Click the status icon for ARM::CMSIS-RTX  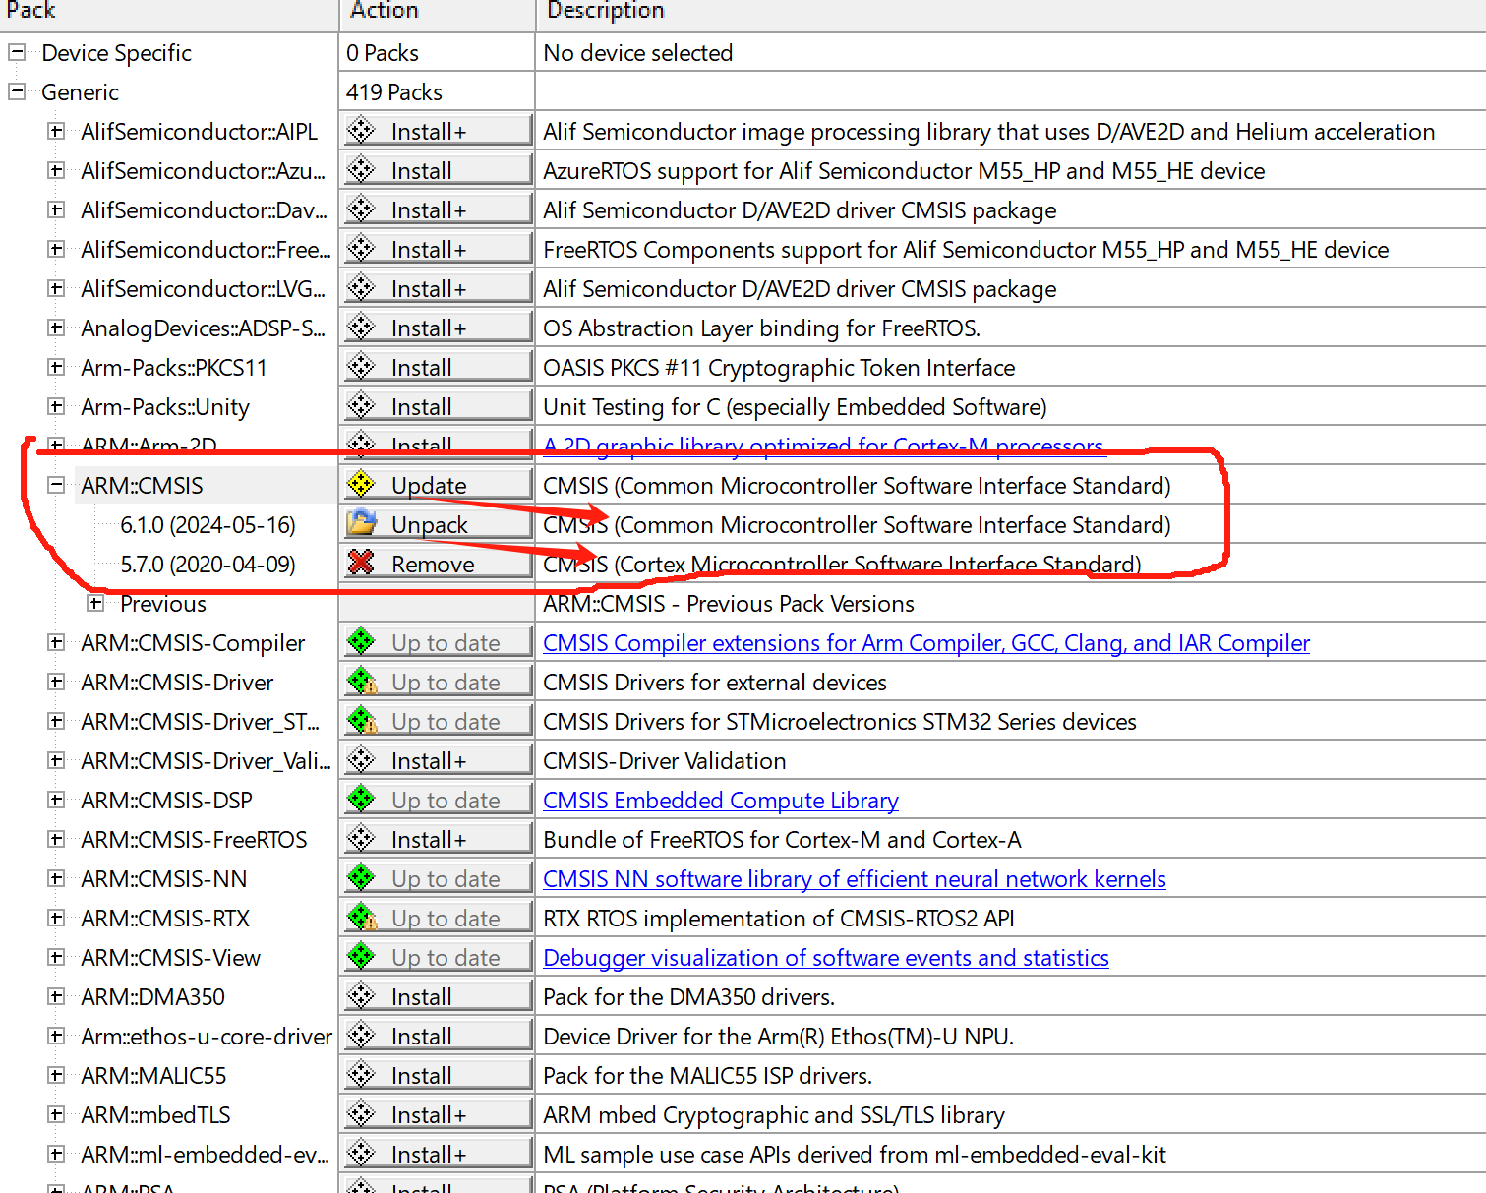pos(362,917)
